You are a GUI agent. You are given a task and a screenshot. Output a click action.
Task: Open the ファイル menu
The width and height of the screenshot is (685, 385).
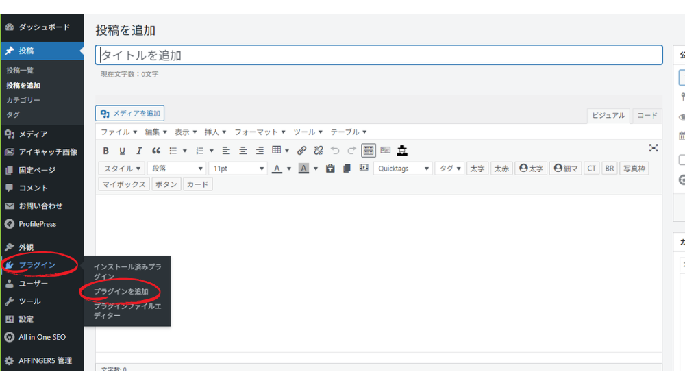coord(119,132)
